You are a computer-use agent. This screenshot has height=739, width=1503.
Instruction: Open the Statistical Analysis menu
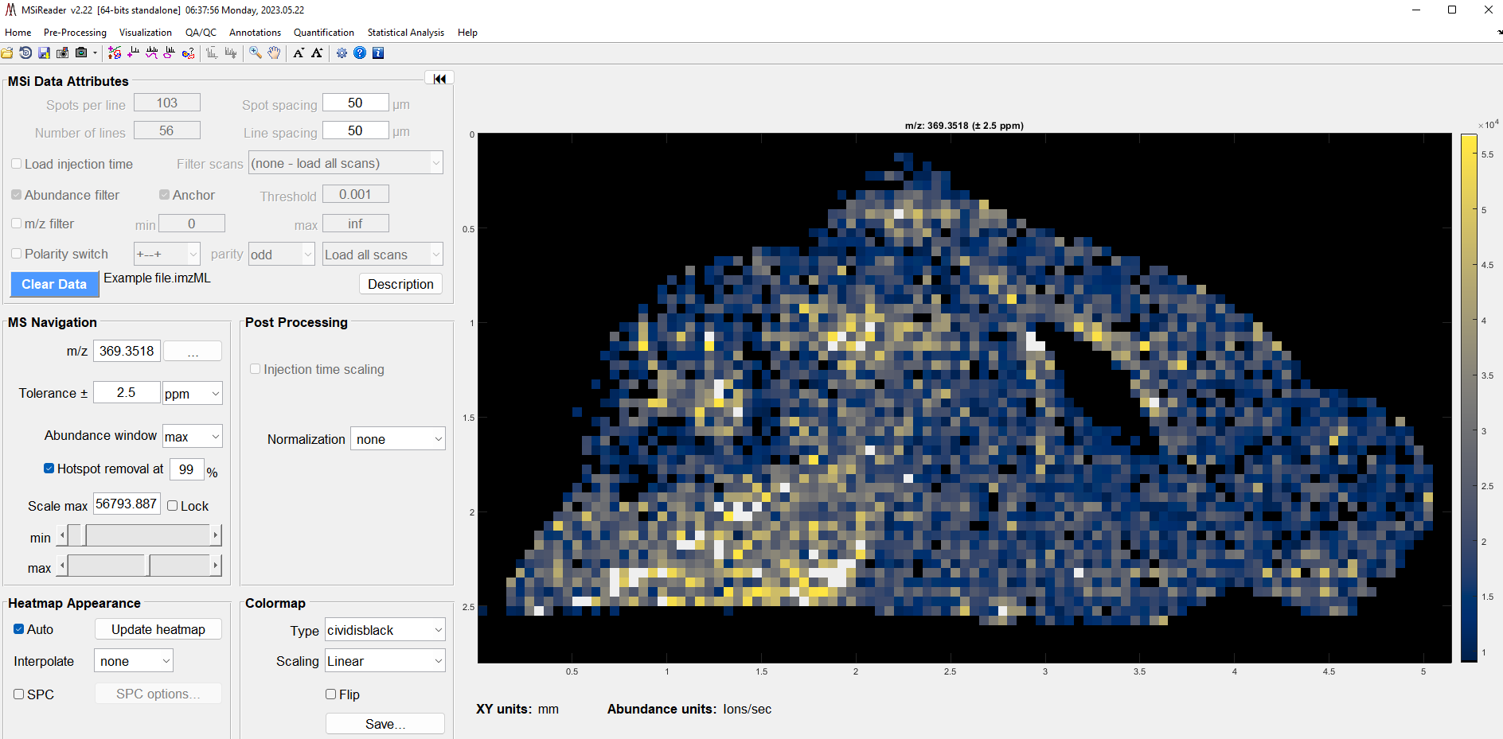click(405, 33)
